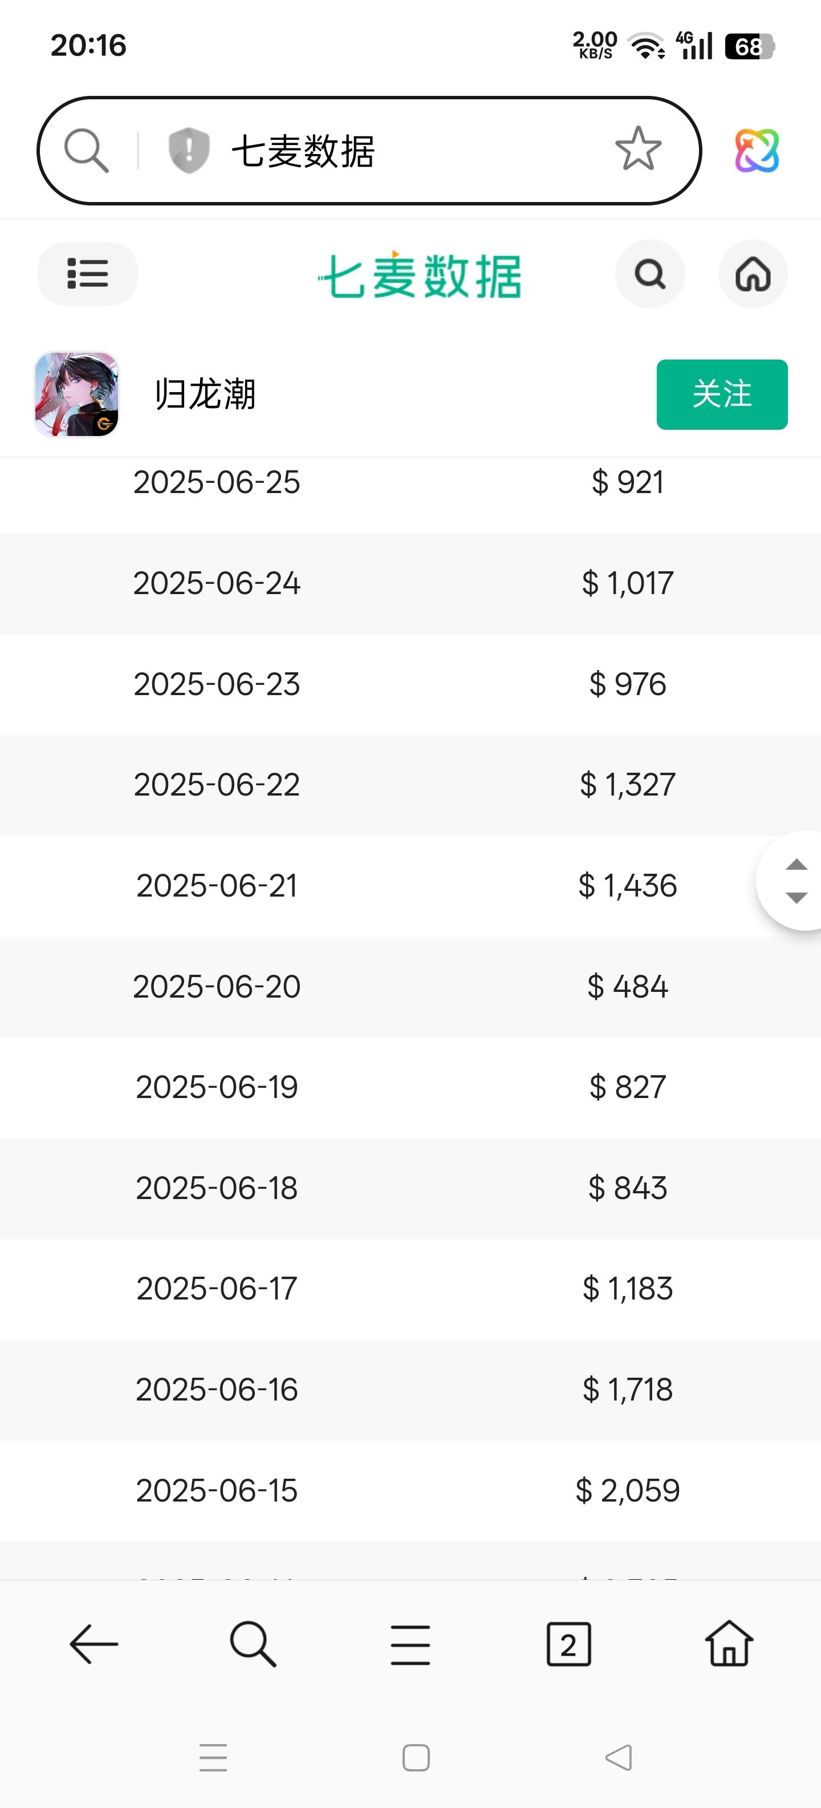Screen dimensions: 821x1808
Task: Click the 七麦数据 address bar text
Action: (303, 151)
